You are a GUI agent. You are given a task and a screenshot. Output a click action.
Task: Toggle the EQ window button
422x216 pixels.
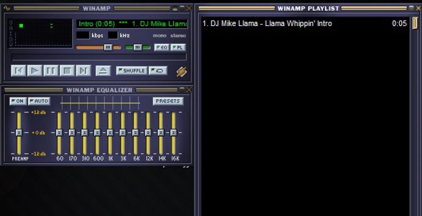point(161,47)
